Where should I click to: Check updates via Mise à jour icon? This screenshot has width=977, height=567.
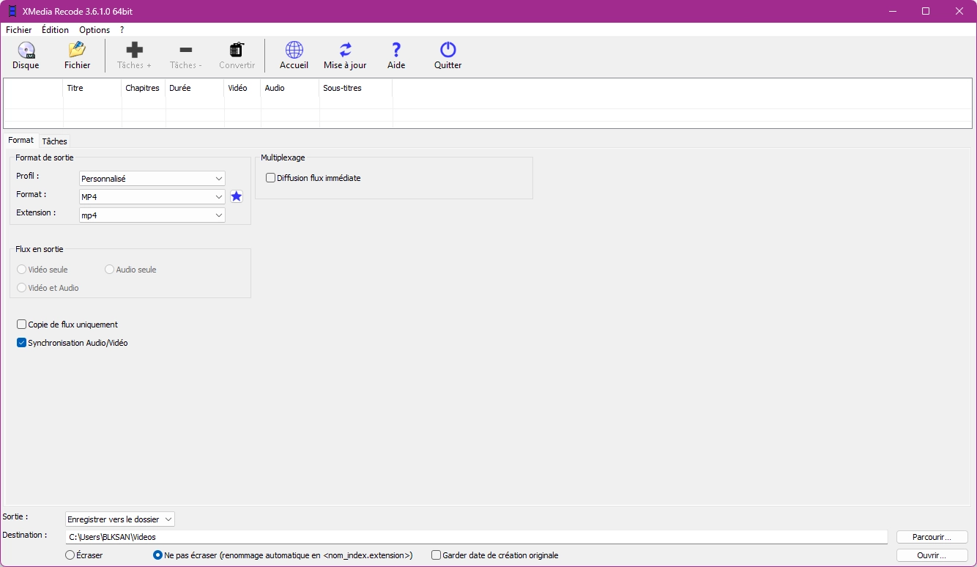tap(345, 50)
